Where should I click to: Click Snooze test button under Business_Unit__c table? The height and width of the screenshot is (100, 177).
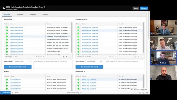pyautogui.click(x=89, y=67)
